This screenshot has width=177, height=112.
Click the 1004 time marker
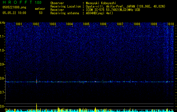[x=69, y=24]
